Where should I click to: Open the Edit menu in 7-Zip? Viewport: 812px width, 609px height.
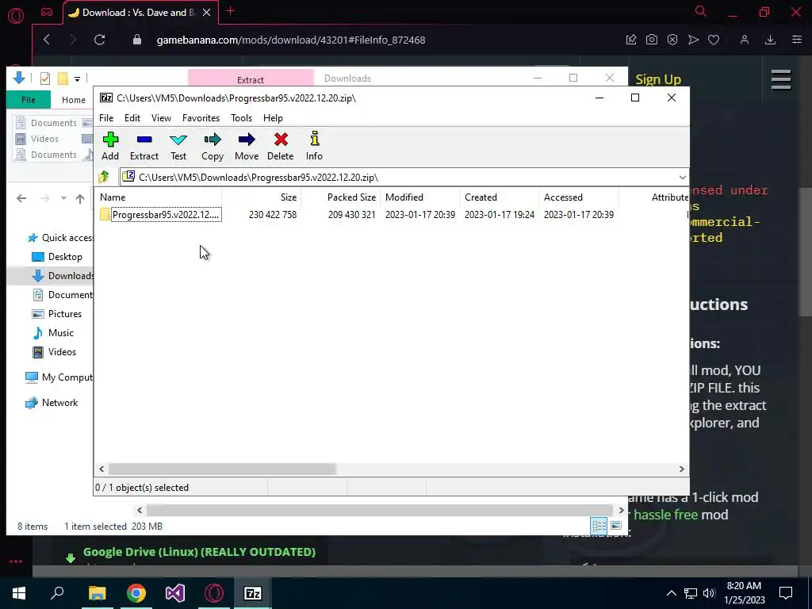tap(132, 118)
